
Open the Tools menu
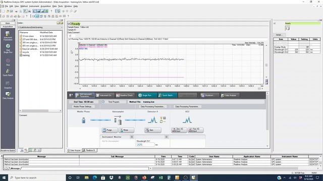click(x=61, y=7)
